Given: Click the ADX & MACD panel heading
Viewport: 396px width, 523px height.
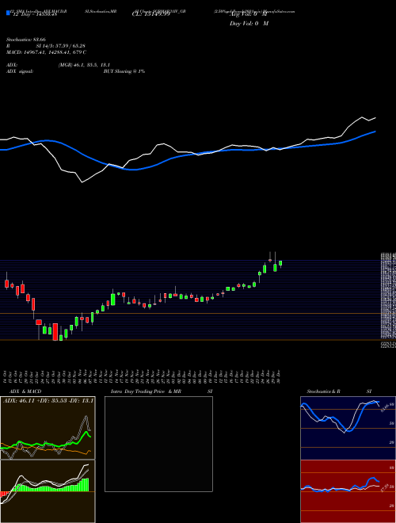Looking at the screenshot, I should pos(24,391).
